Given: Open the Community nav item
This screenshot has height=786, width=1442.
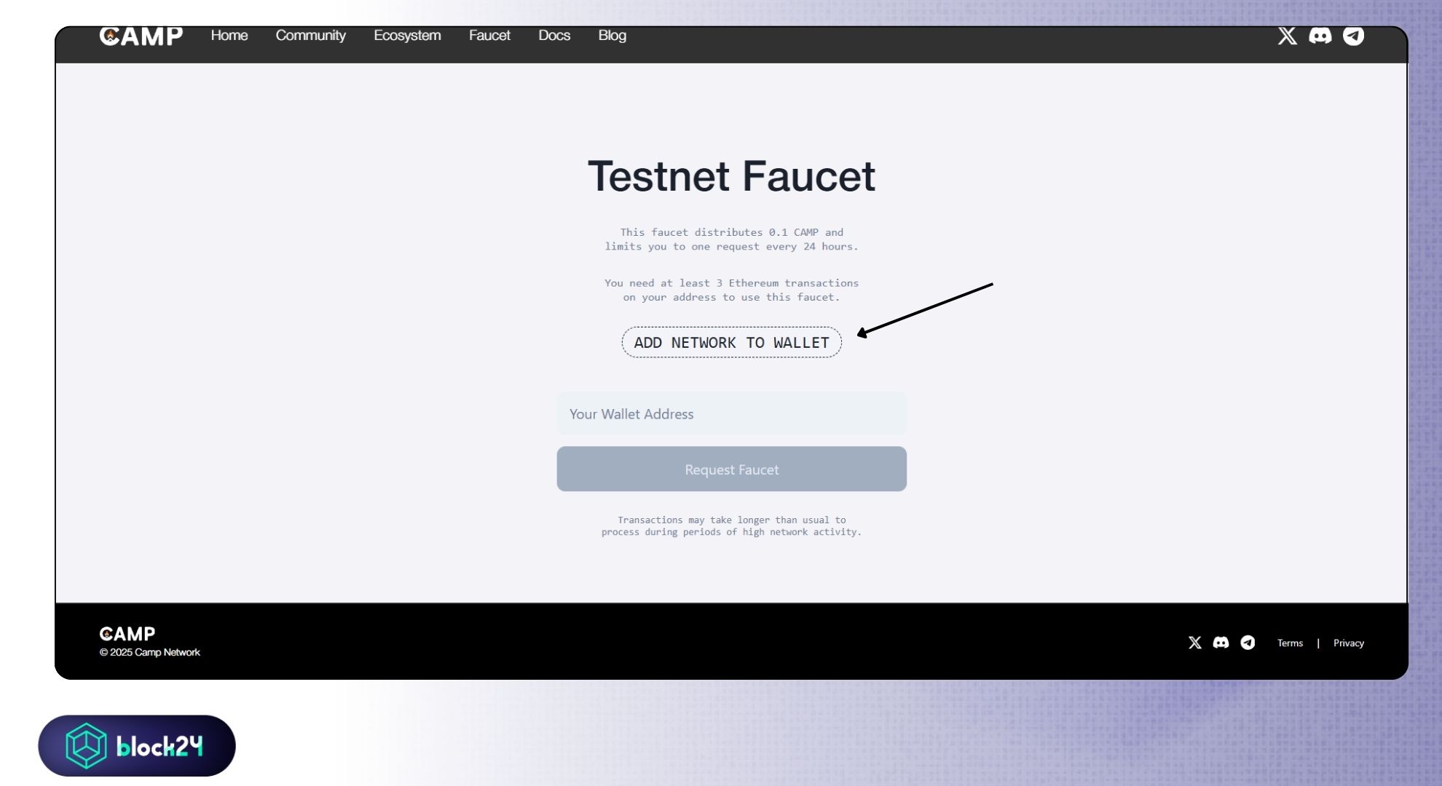Looking at the screenshot, I should click(x=310, y=36).
